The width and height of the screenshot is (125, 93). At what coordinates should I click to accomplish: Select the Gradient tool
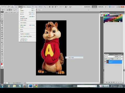2,38
